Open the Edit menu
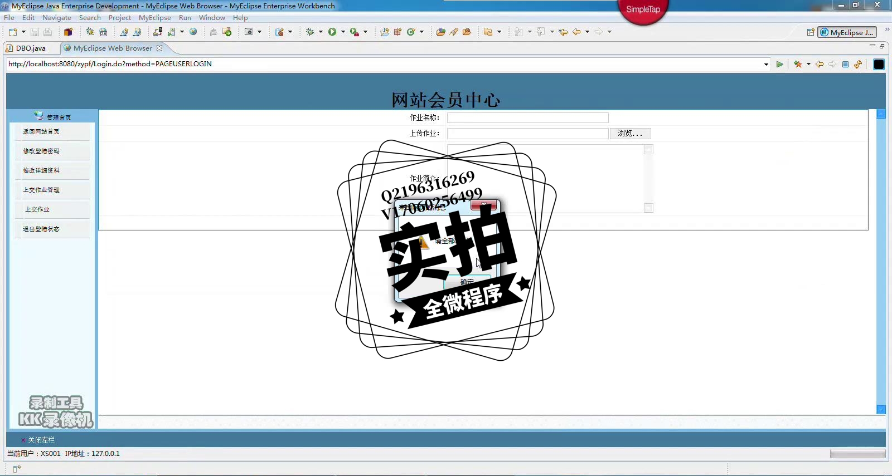 pos(28,18)
